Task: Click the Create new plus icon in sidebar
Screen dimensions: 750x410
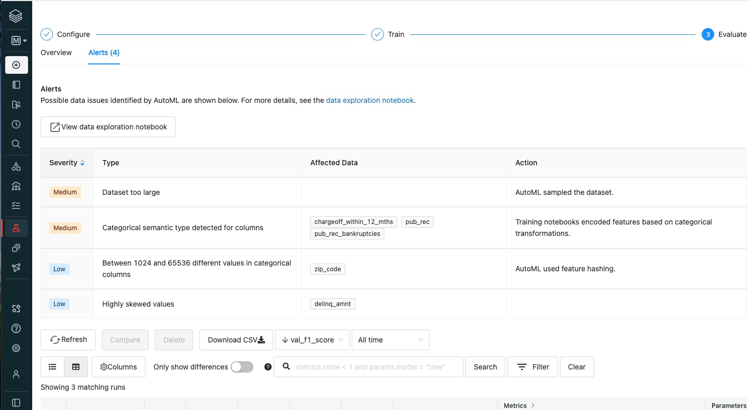Action: point(16,65)
